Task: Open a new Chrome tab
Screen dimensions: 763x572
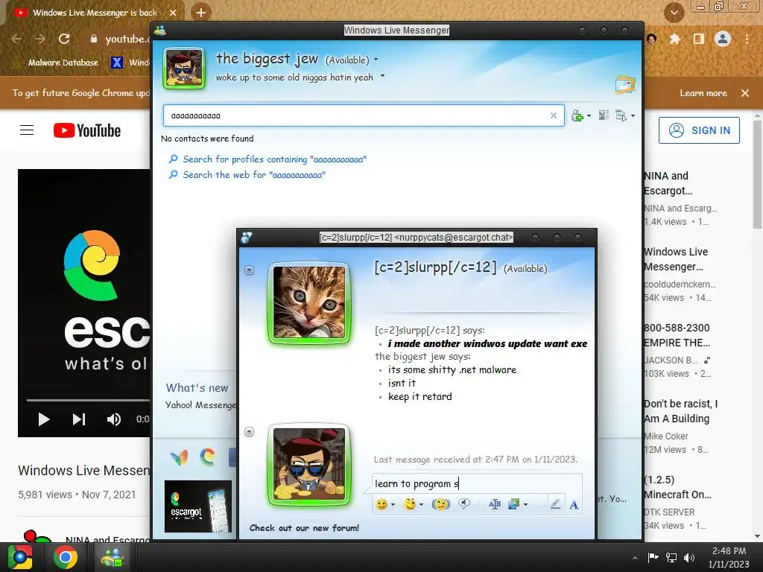Action: 201,13
